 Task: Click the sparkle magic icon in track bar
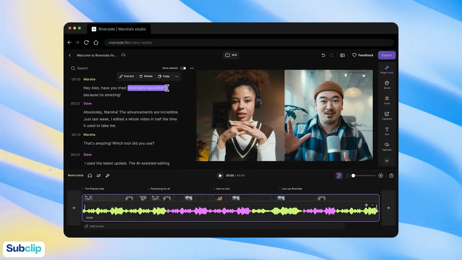tap(108, 175)
